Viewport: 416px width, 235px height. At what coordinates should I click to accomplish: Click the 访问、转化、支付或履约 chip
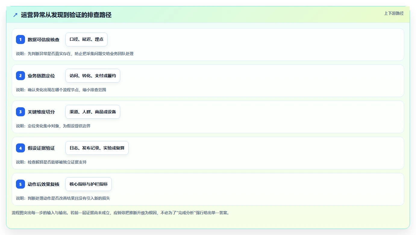tap(93, 76)
